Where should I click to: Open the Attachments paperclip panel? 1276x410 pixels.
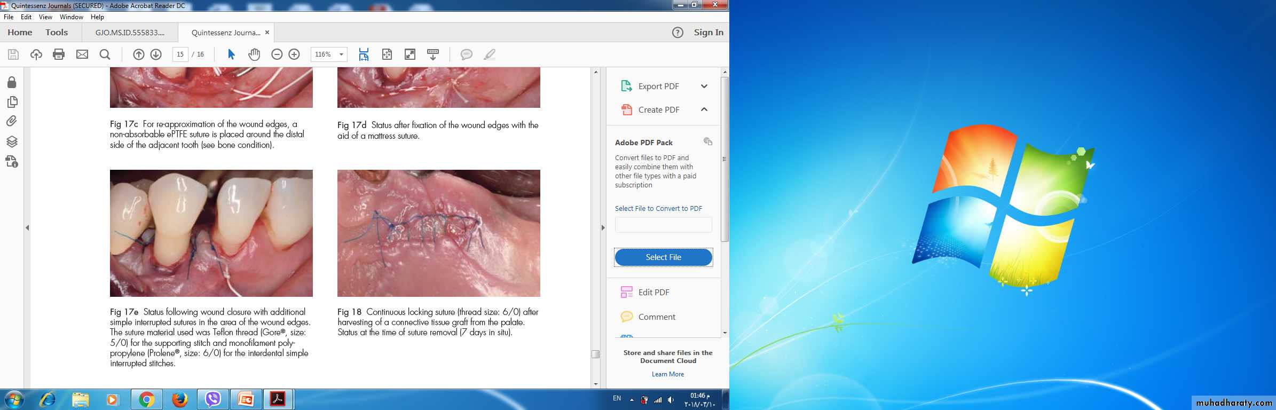pos(12,121)
